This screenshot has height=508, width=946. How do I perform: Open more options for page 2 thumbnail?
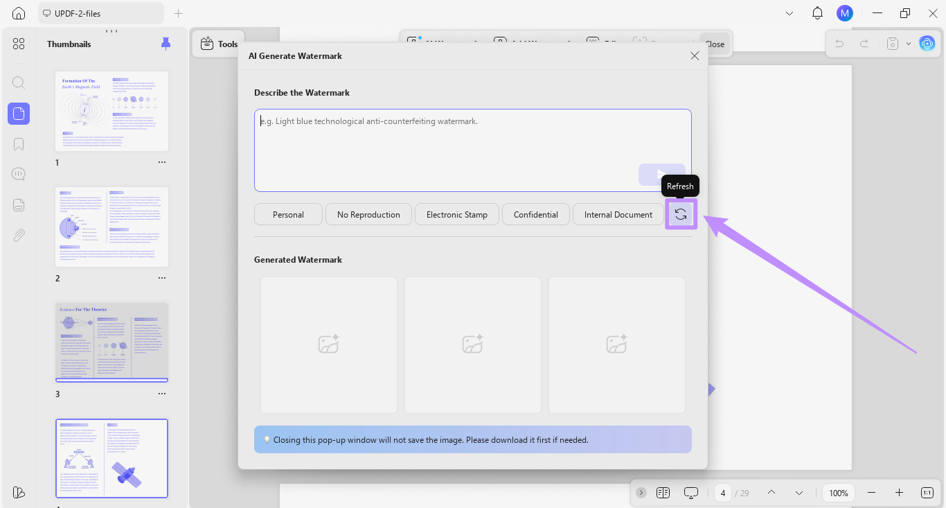[162, 278]
